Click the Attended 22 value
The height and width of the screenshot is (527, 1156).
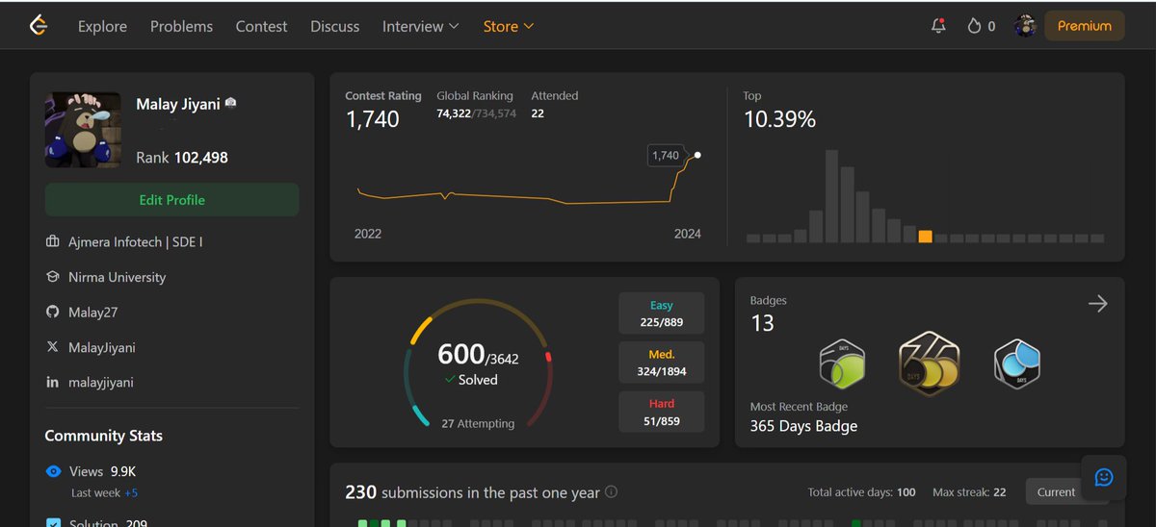click(538, 113)
